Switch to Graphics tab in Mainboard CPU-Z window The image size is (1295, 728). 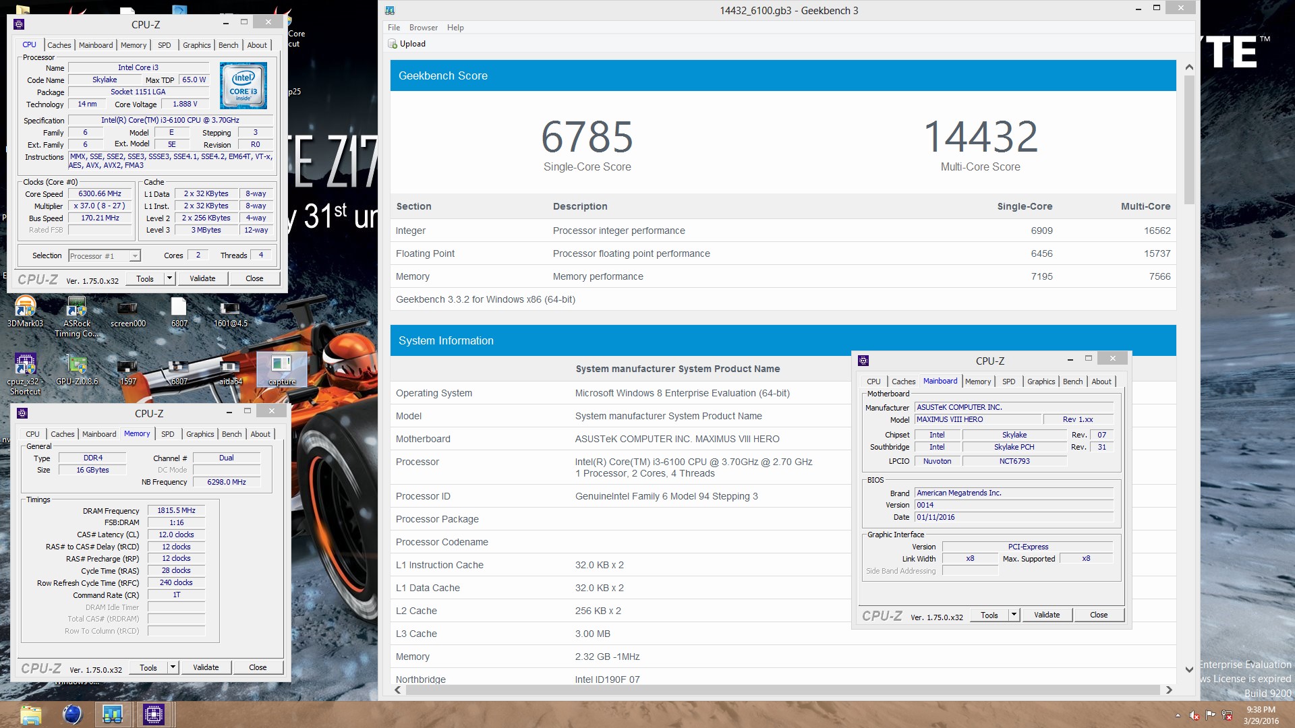pyautogui.click(x=1041, y=382)
